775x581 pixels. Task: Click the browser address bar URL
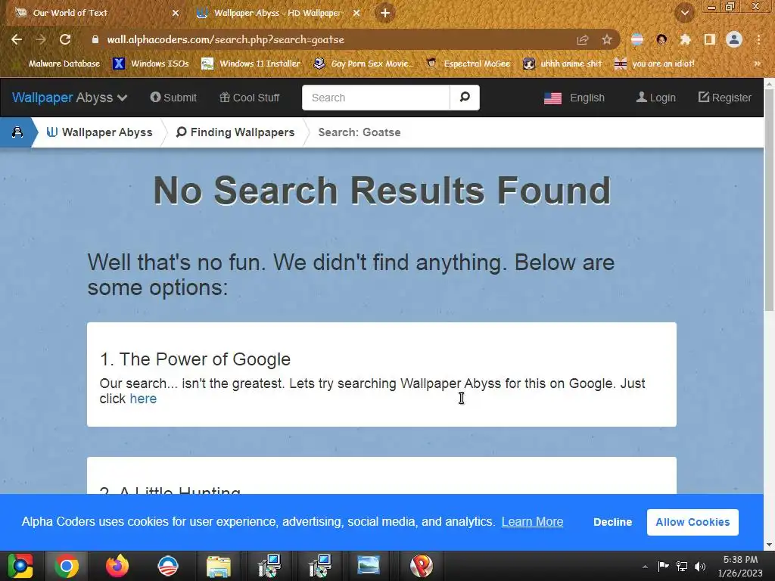point(226,39)
